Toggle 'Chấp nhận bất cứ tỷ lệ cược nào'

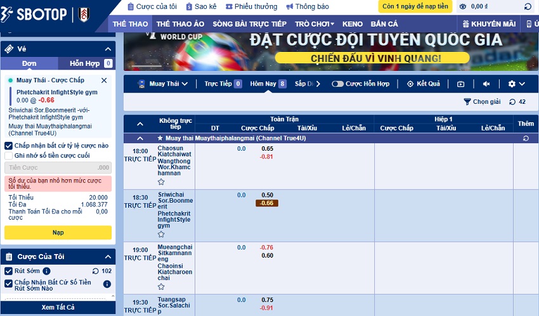[8, 146]
